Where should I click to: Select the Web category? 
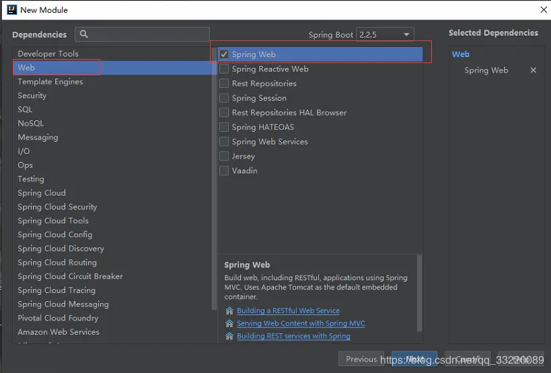112,67
